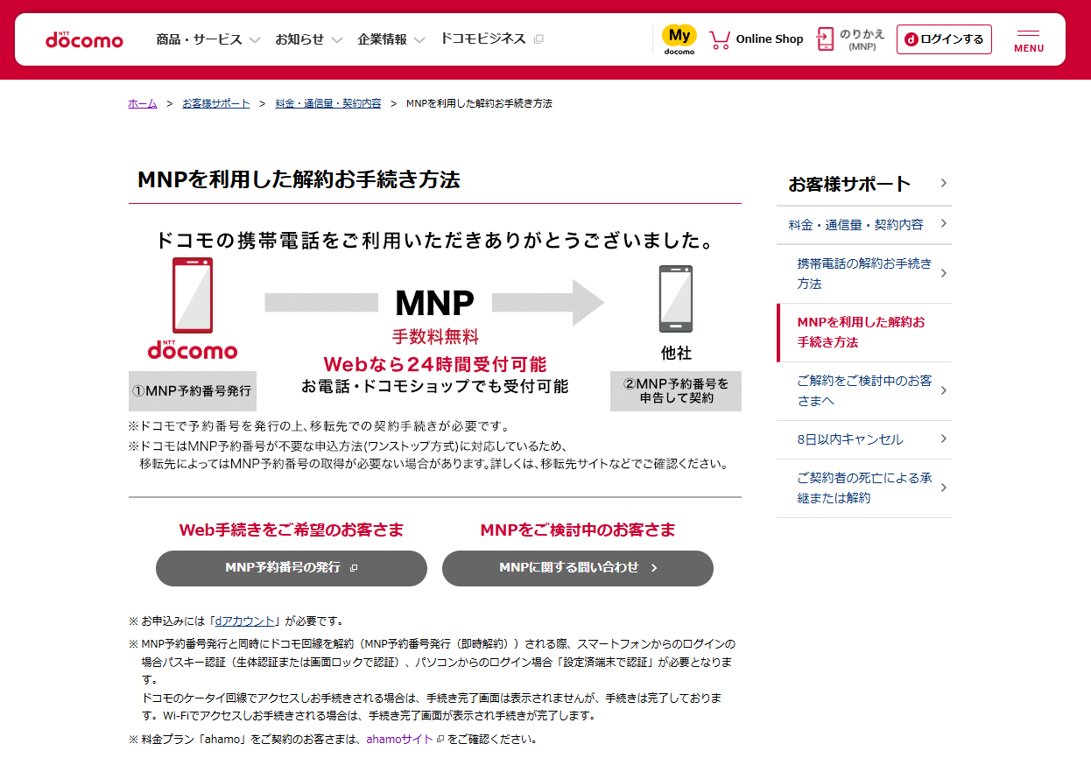Click the ログインする button
Screen dimensions: 1091x765
[x=944, y=39]
